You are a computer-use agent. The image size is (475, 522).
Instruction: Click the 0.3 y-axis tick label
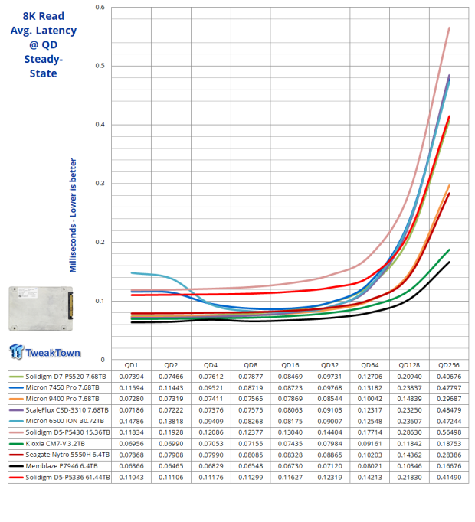[x=100, y=183]
